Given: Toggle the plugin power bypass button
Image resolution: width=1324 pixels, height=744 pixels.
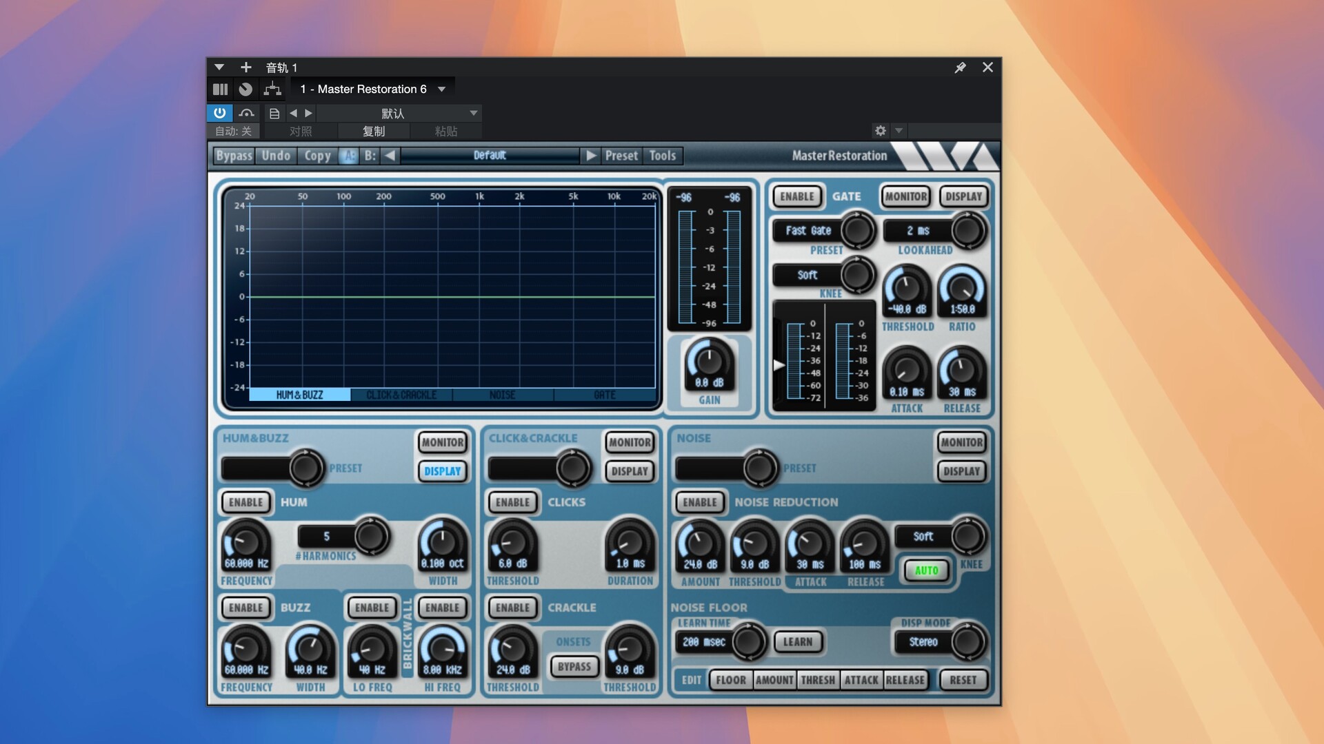Looking at the screenshot, I should click(220, 112).
